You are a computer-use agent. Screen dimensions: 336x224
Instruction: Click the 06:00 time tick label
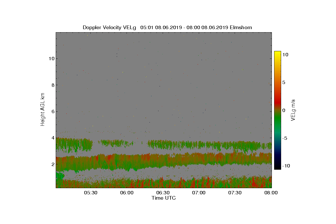pyautogui.click(x=127, y=193)
